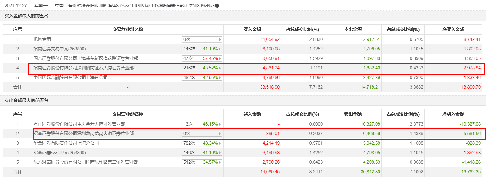Open 146次 41.10% box in sell table
The width and height of the screenshot is (486, 178).
click(202, 153)
